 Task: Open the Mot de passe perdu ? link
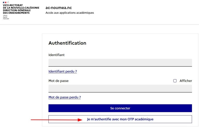65,97
